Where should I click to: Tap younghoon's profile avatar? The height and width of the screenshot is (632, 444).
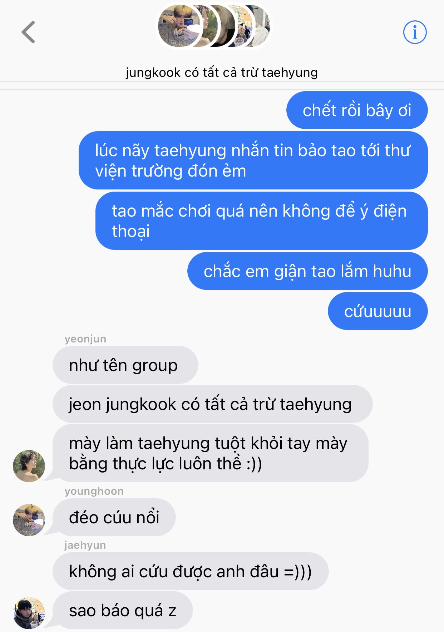(x=29, y=520)
